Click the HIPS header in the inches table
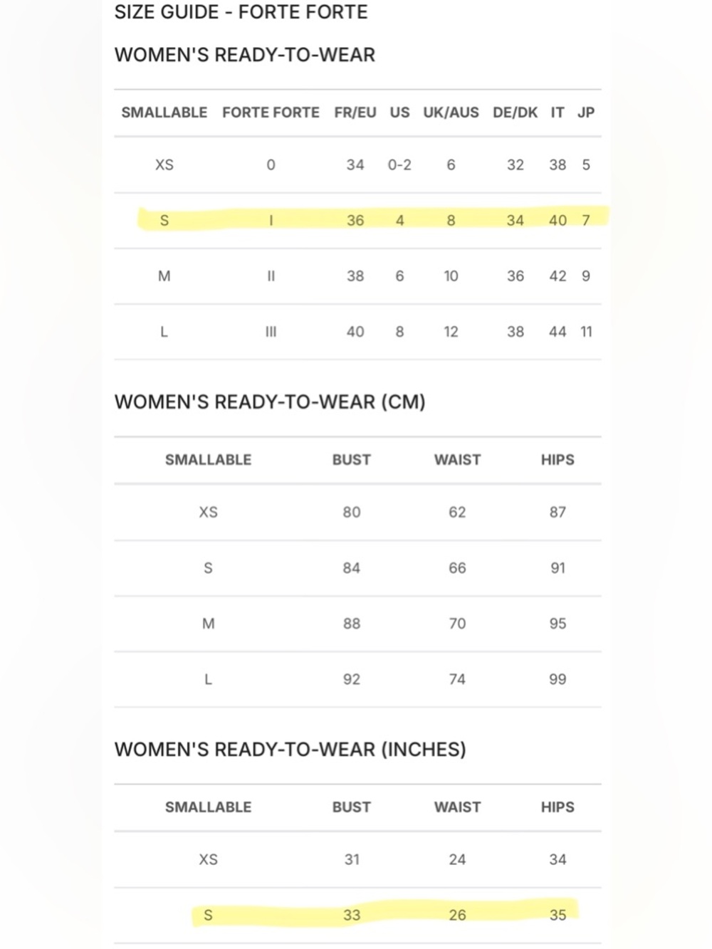 [557, 807]
